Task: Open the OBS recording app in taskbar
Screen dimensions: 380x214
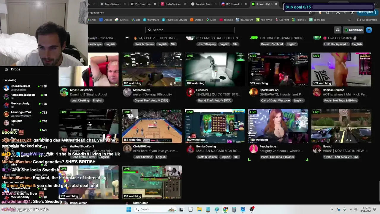Action: 251,209
